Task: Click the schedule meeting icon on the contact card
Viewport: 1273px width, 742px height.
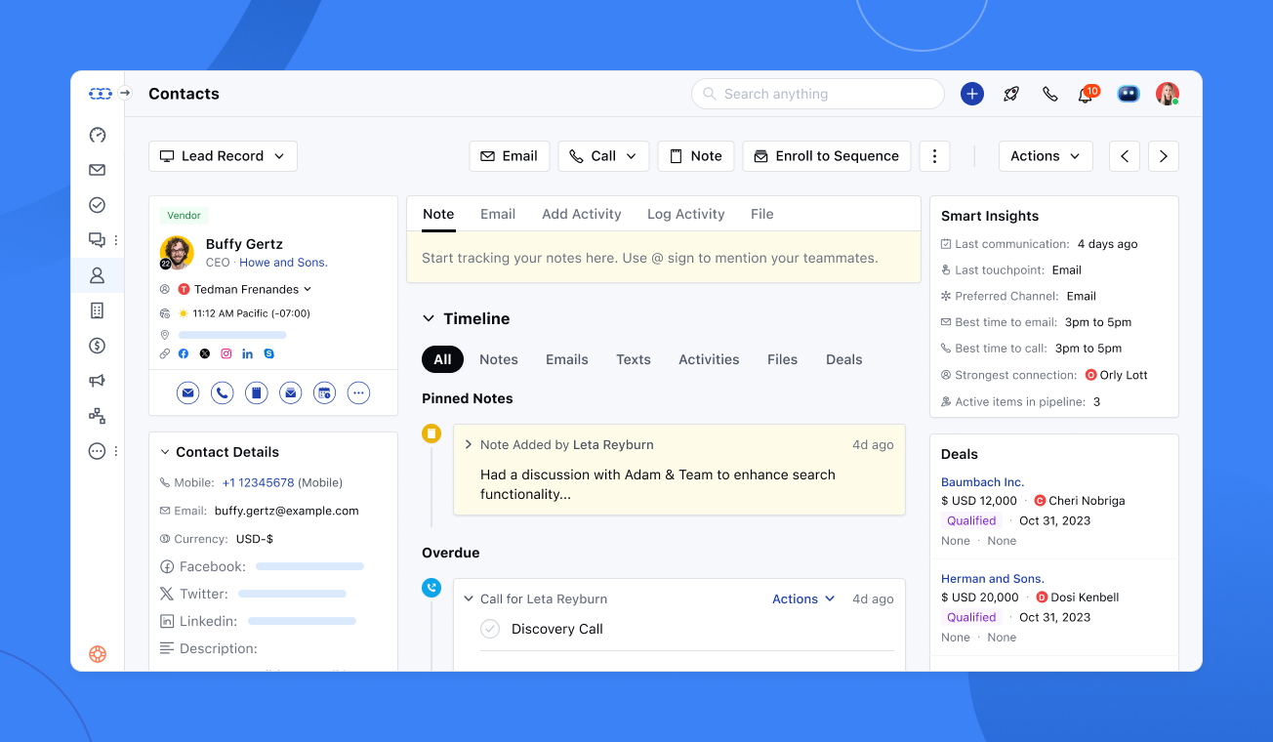Action: coord(324,392)
